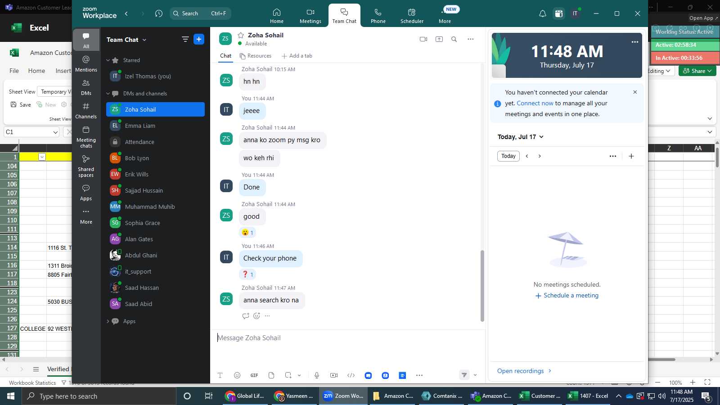Click the Connect now calendar link
Image resolution: width=720 pixels, height=405 pixels.
tap(535, 103)
